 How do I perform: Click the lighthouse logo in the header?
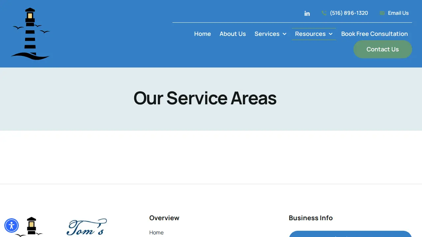tap(30, 34)
